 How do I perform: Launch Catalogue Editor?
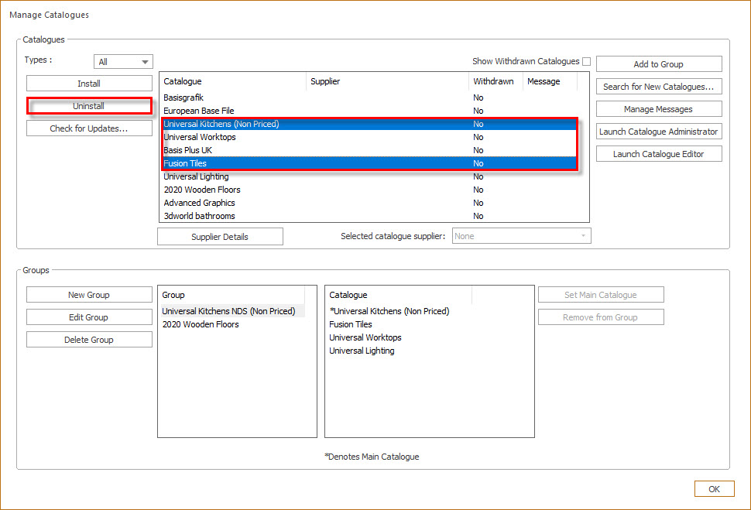[x=659, y=154]
